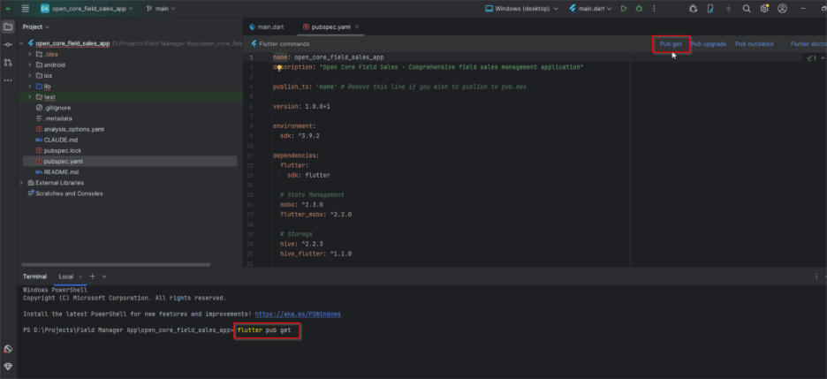
Task: Open the Search Everywhere magnifier icon
Action: (x=746, y=9)
